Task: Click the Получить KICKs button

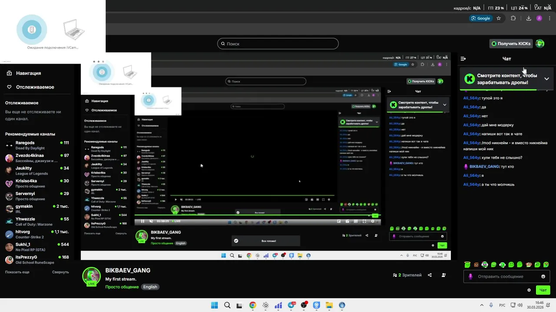Action: (511, 44)
